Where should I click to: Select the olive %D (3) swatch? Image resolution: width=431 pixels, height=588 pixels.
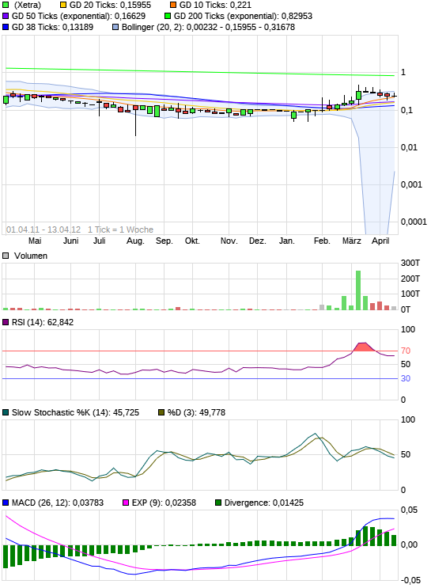(x=161, y=412)
